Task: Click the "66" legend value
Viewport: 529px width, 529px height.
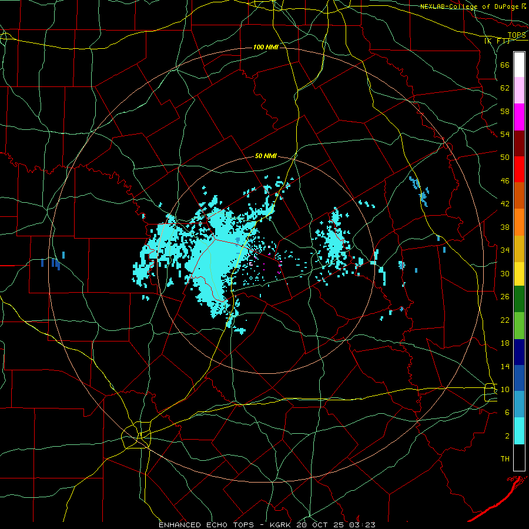Action: point(505,65)
